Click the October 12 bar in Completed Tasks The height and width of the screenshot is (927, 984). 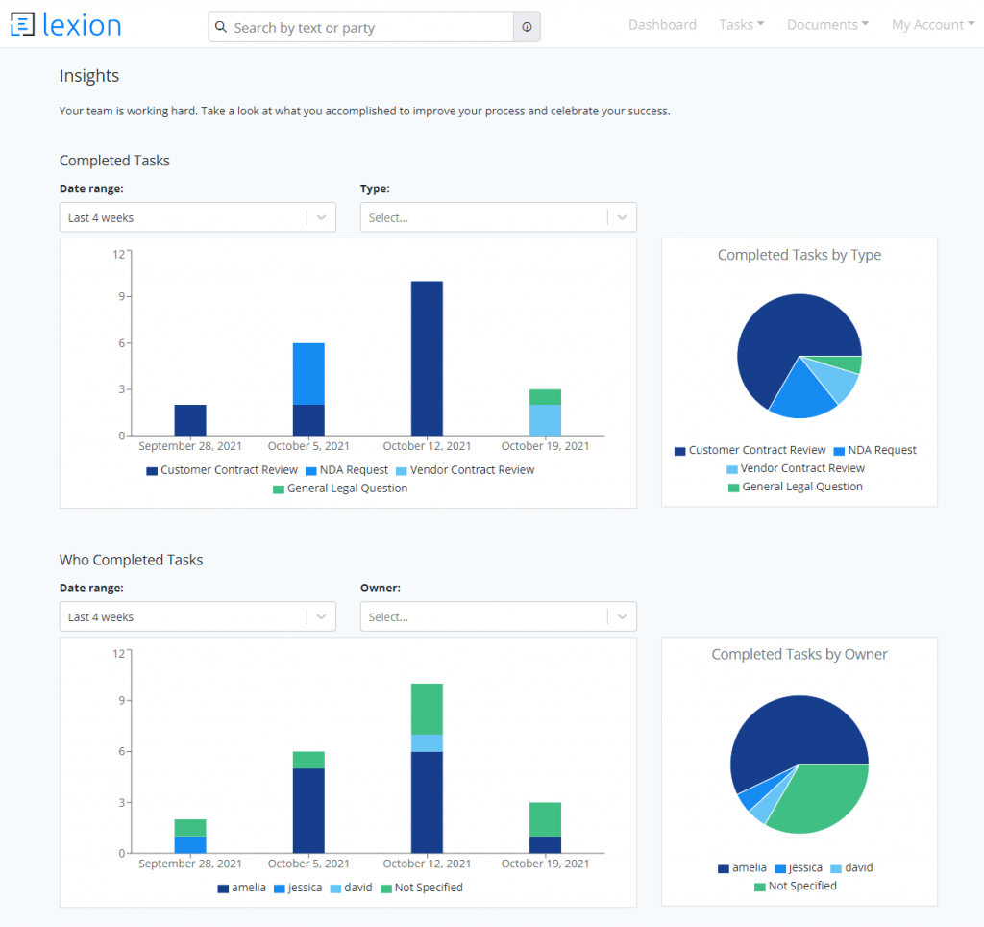427,358
